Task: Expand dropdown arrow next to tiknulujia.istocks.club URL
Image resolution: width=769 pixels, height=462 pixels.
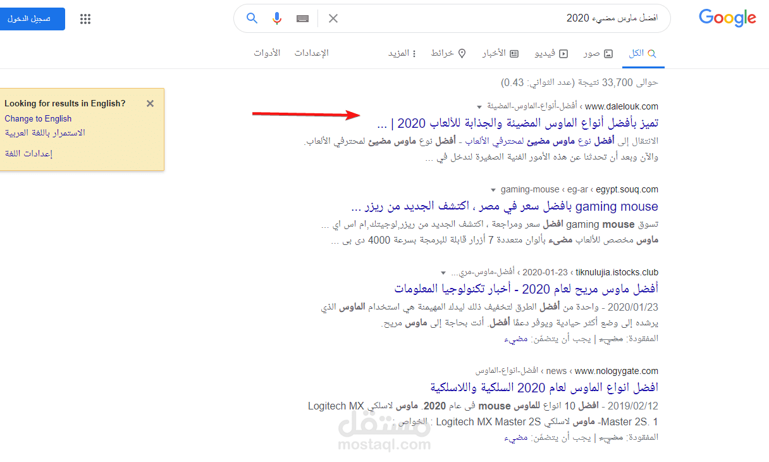Action: (443, 273)
